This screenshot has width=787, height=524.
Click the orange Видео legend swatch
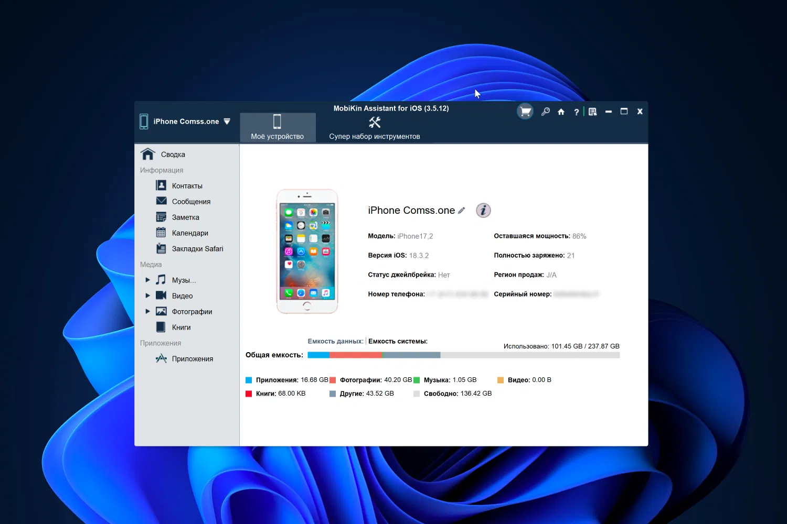tap(501, 380)
